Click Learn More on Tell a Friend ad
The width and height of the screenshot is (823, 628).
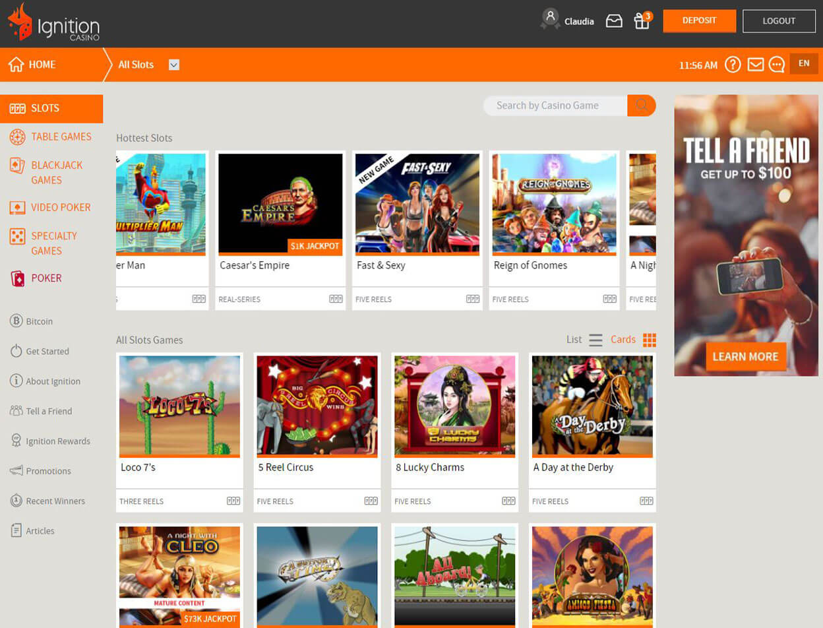746,357
